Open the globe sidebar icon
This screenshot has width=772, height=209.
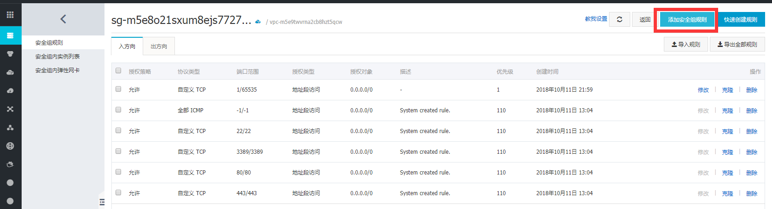(x=10, y=146)
